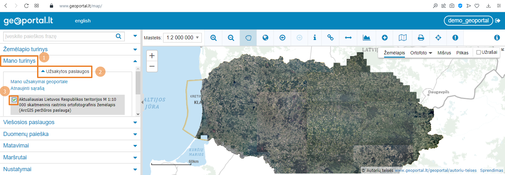Switch to the Pilkas basemap tab
505x175 pixels.
pos(462,53)
